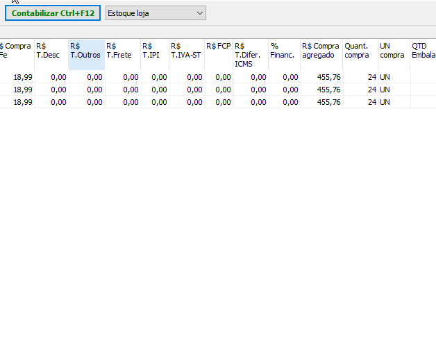Select the QTD Embala column header

pyautogui.click(x=423, y=54)
